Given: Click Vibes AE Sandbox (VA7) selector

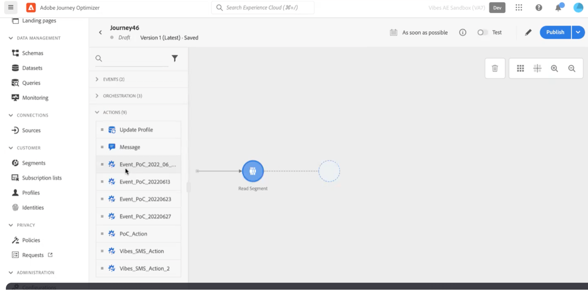Looking at the screenshot, I should click(x=457, y=7).
